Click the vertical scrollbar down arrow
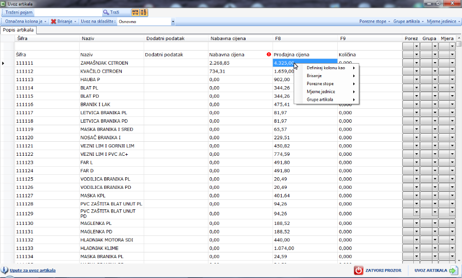Screen dimensions: 462x278 coord(459,260)
